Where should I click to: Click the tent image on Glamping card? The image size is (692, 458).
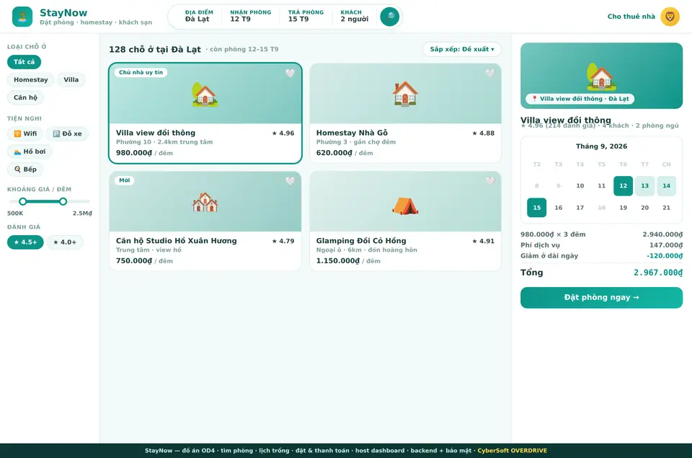coord(405,206)
